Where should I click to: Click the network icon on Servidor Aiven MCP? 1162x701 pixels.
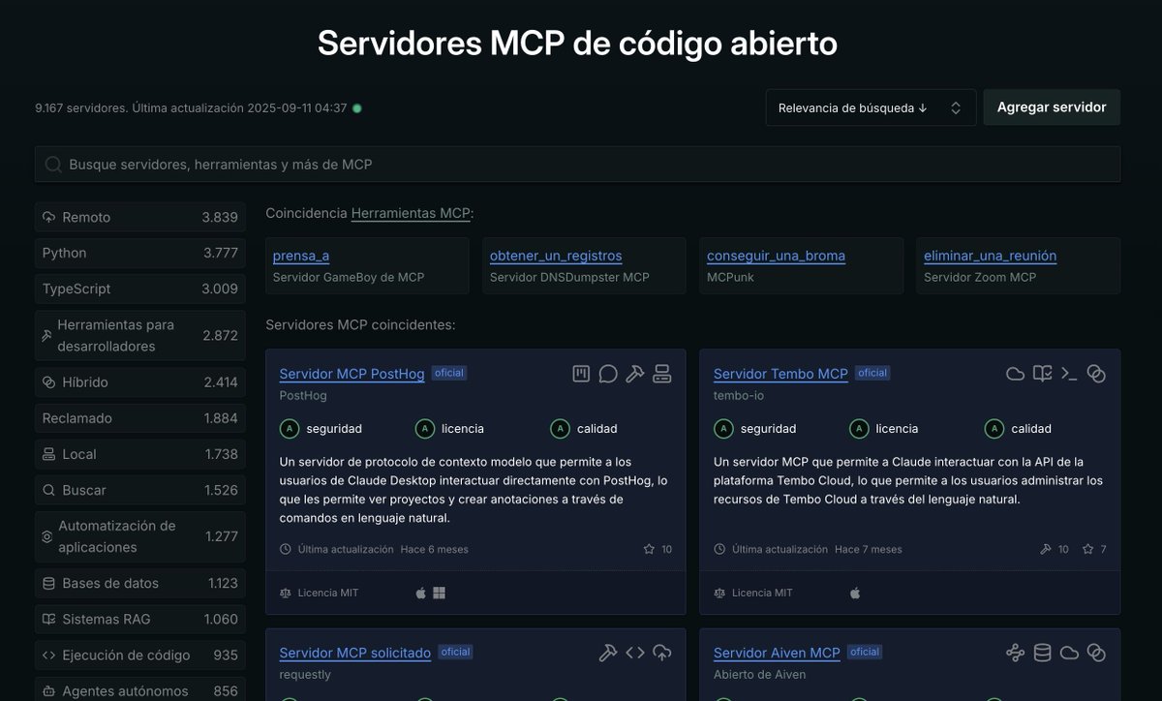pos(1015,653)
